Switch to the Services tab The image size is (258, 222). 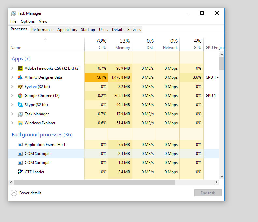(134, 30)
